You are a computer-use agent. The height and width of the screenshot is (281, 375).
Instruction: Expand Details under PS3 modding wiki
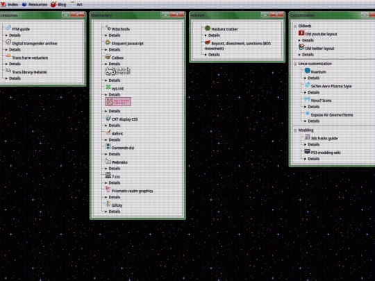[312, 159]
